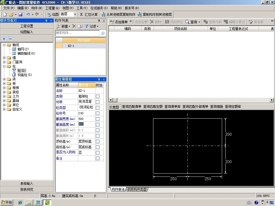The width and height of the screenshot is (275, 206).
Task: Switch to the 查询匹配清单 tab
Action: pos(132,106)
